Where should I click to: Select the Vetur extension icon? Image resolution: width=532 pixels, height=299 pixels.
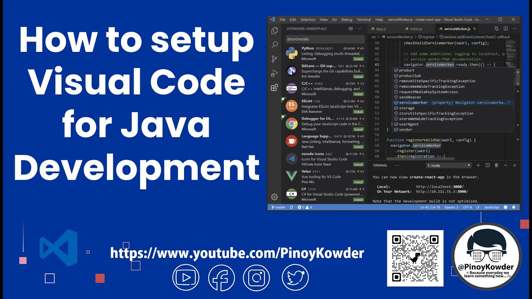tap(291, 176)
